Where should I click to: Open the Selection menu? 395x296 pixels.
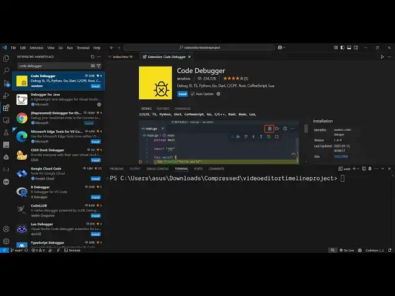coord(36,47)
